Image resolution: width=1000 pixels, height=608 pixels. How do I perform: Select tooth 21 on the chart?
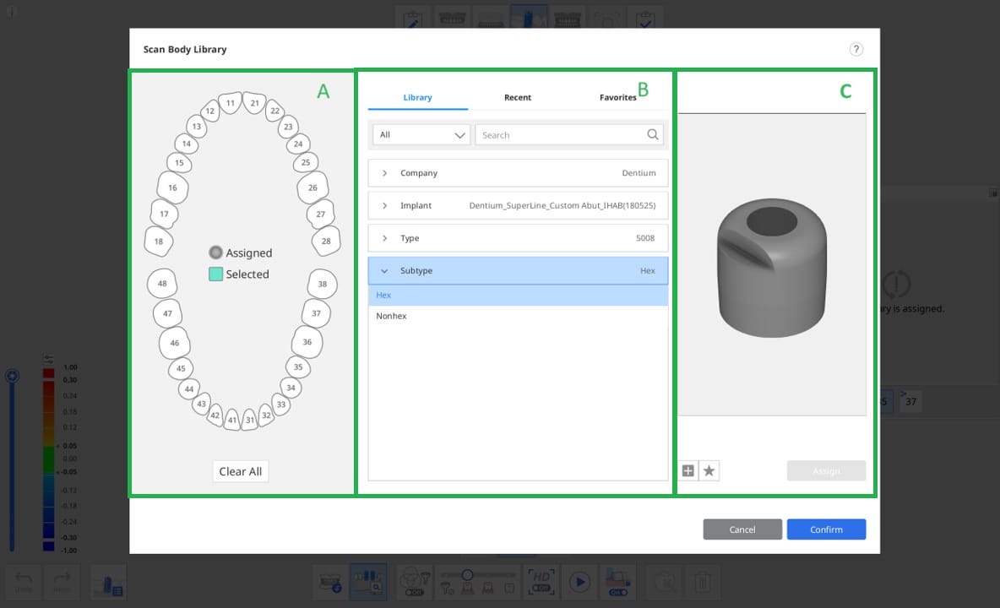pos(254,103)
